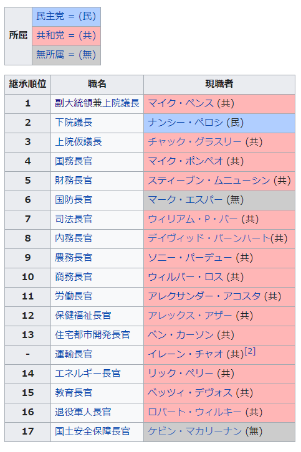301x452 pixels.
Task: Click the 国防長官 link
Action: pyautogui.click(x=74, y=200)
